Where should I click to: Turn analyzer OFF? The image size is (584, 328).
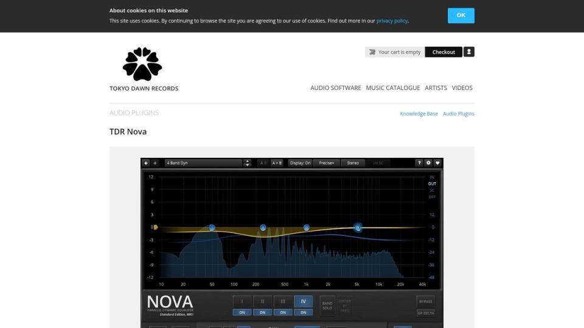pyautogui.click(x=432, y=197)
